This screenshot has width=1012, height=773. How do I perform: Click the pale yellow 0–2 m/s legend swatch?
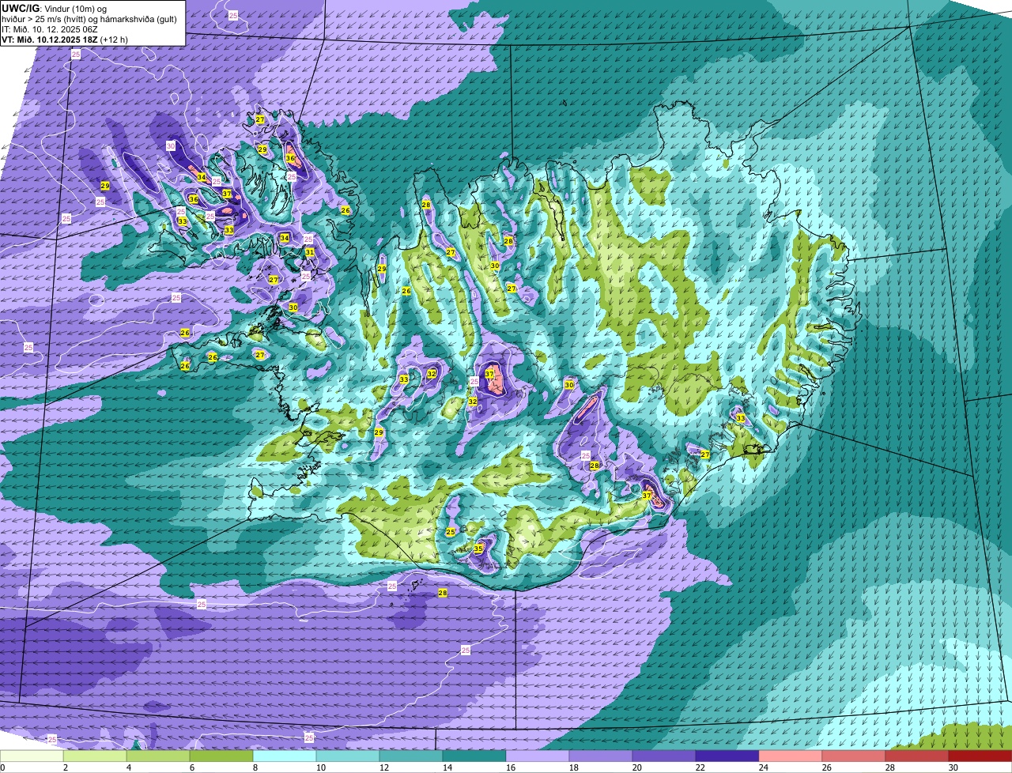coord(32,756)
